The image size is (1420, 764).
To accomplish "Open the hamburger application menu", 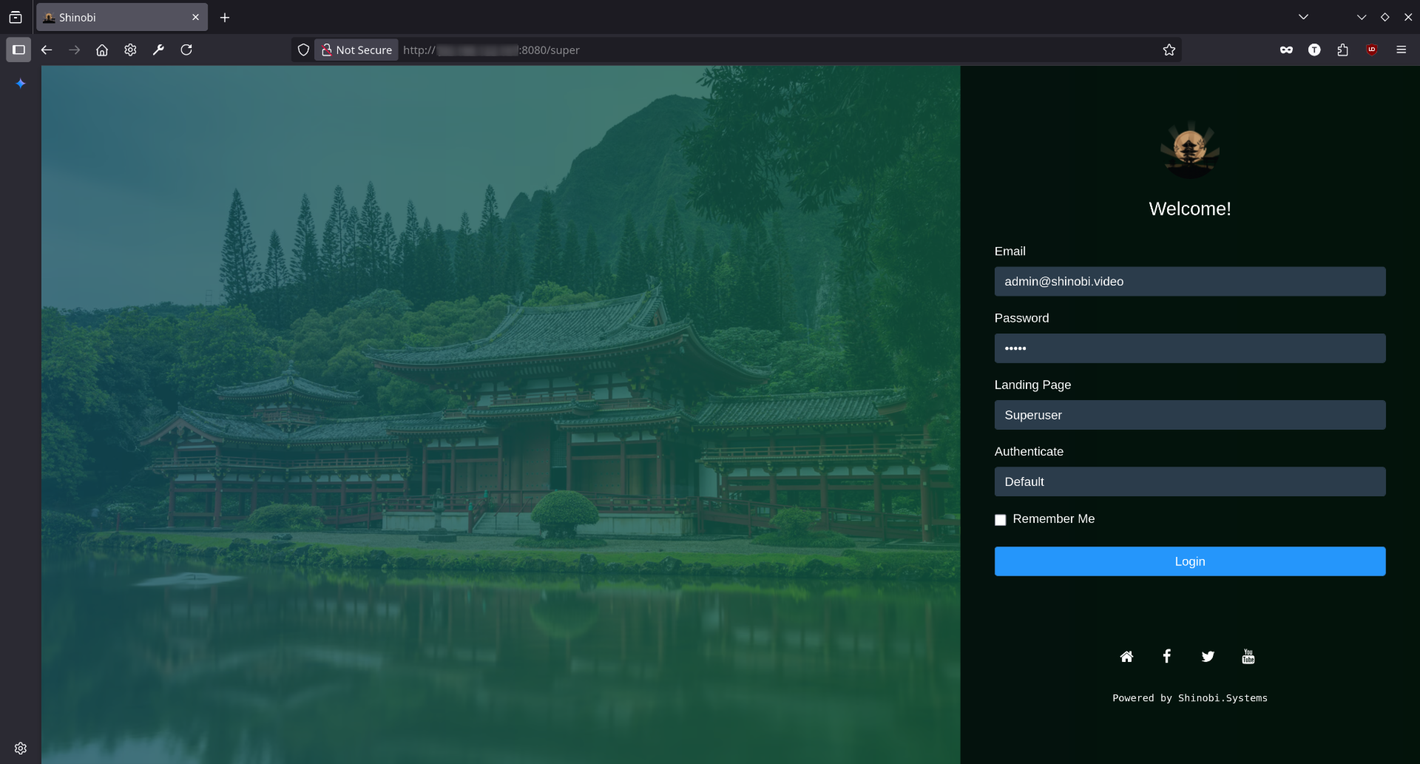I will 1401,50.
